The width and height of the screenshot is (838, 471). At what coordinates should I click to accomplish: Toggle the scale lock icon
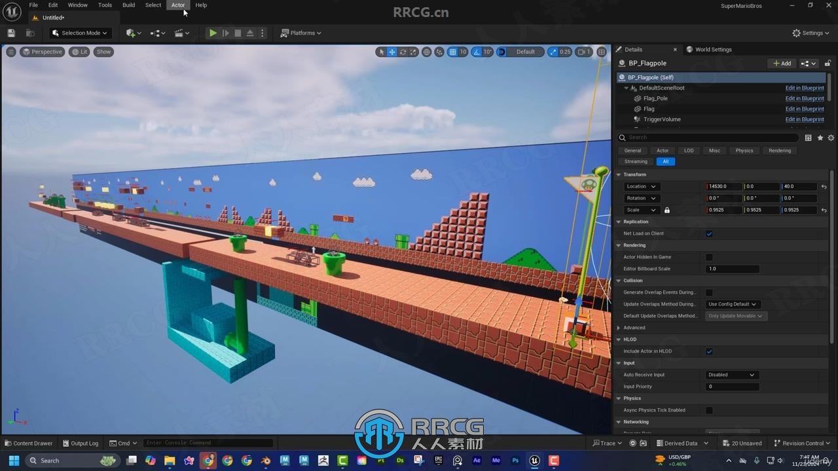point(667,210)
